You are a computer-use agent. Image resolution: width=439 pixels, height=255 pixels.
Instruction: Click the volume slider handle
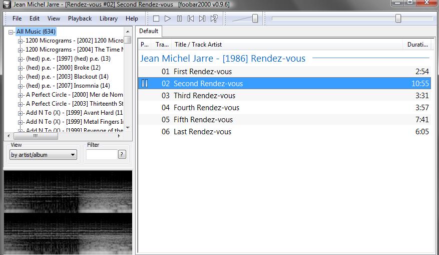pos(255,19)
